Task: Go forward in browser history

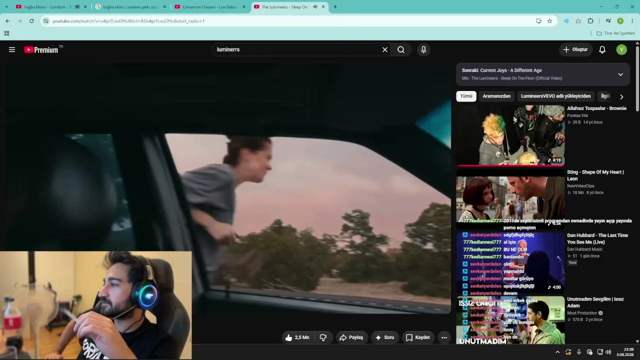Action: tap(19, 21)
